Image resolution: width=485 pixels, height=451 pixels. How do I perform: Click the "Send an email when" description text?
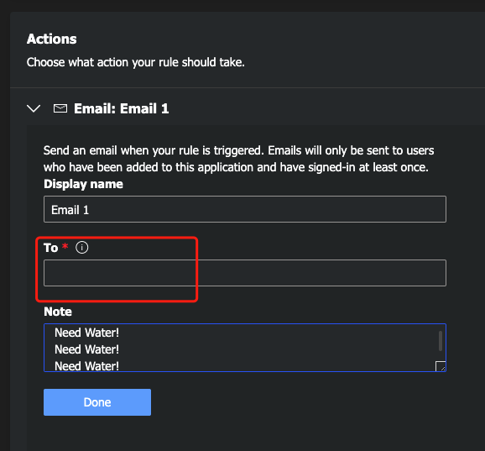click(x=238, y=159)
